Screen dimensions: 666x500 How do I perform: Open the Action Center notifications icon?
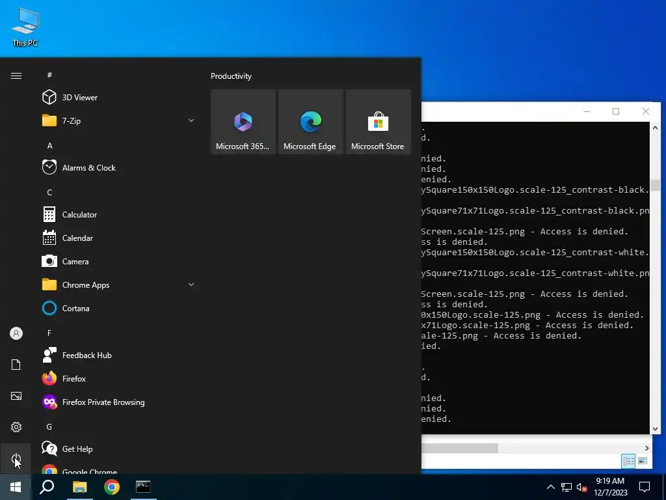[x=645, y=487]
